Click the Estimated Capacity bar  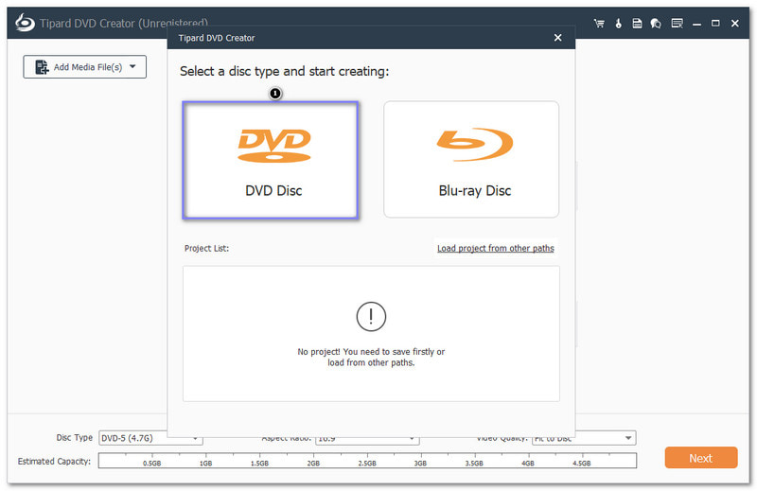coord(367,461)
